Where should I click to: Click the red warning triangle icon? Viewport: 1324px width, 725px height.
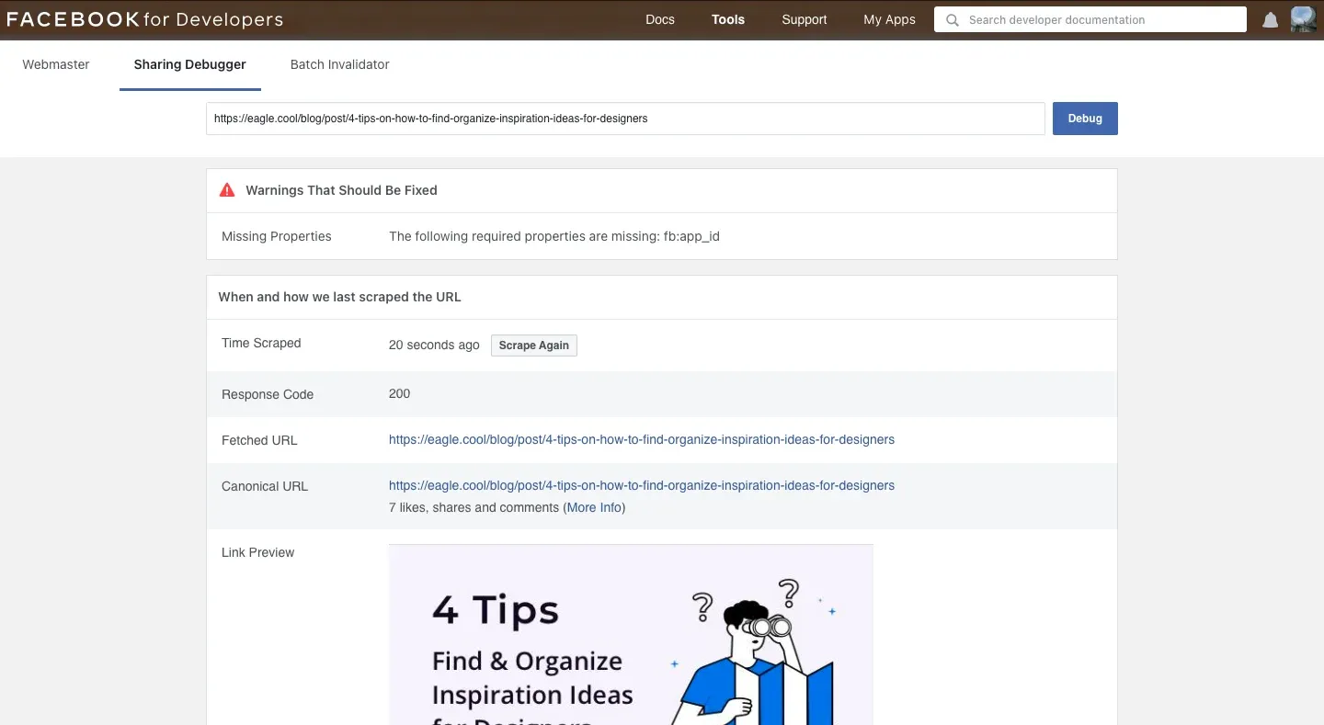227,190
